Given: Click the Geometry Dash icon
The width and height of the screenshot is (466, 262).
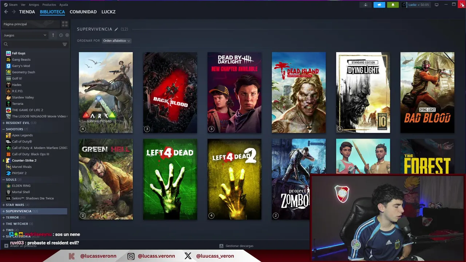Looking at the screenshot, I should 8,72.
